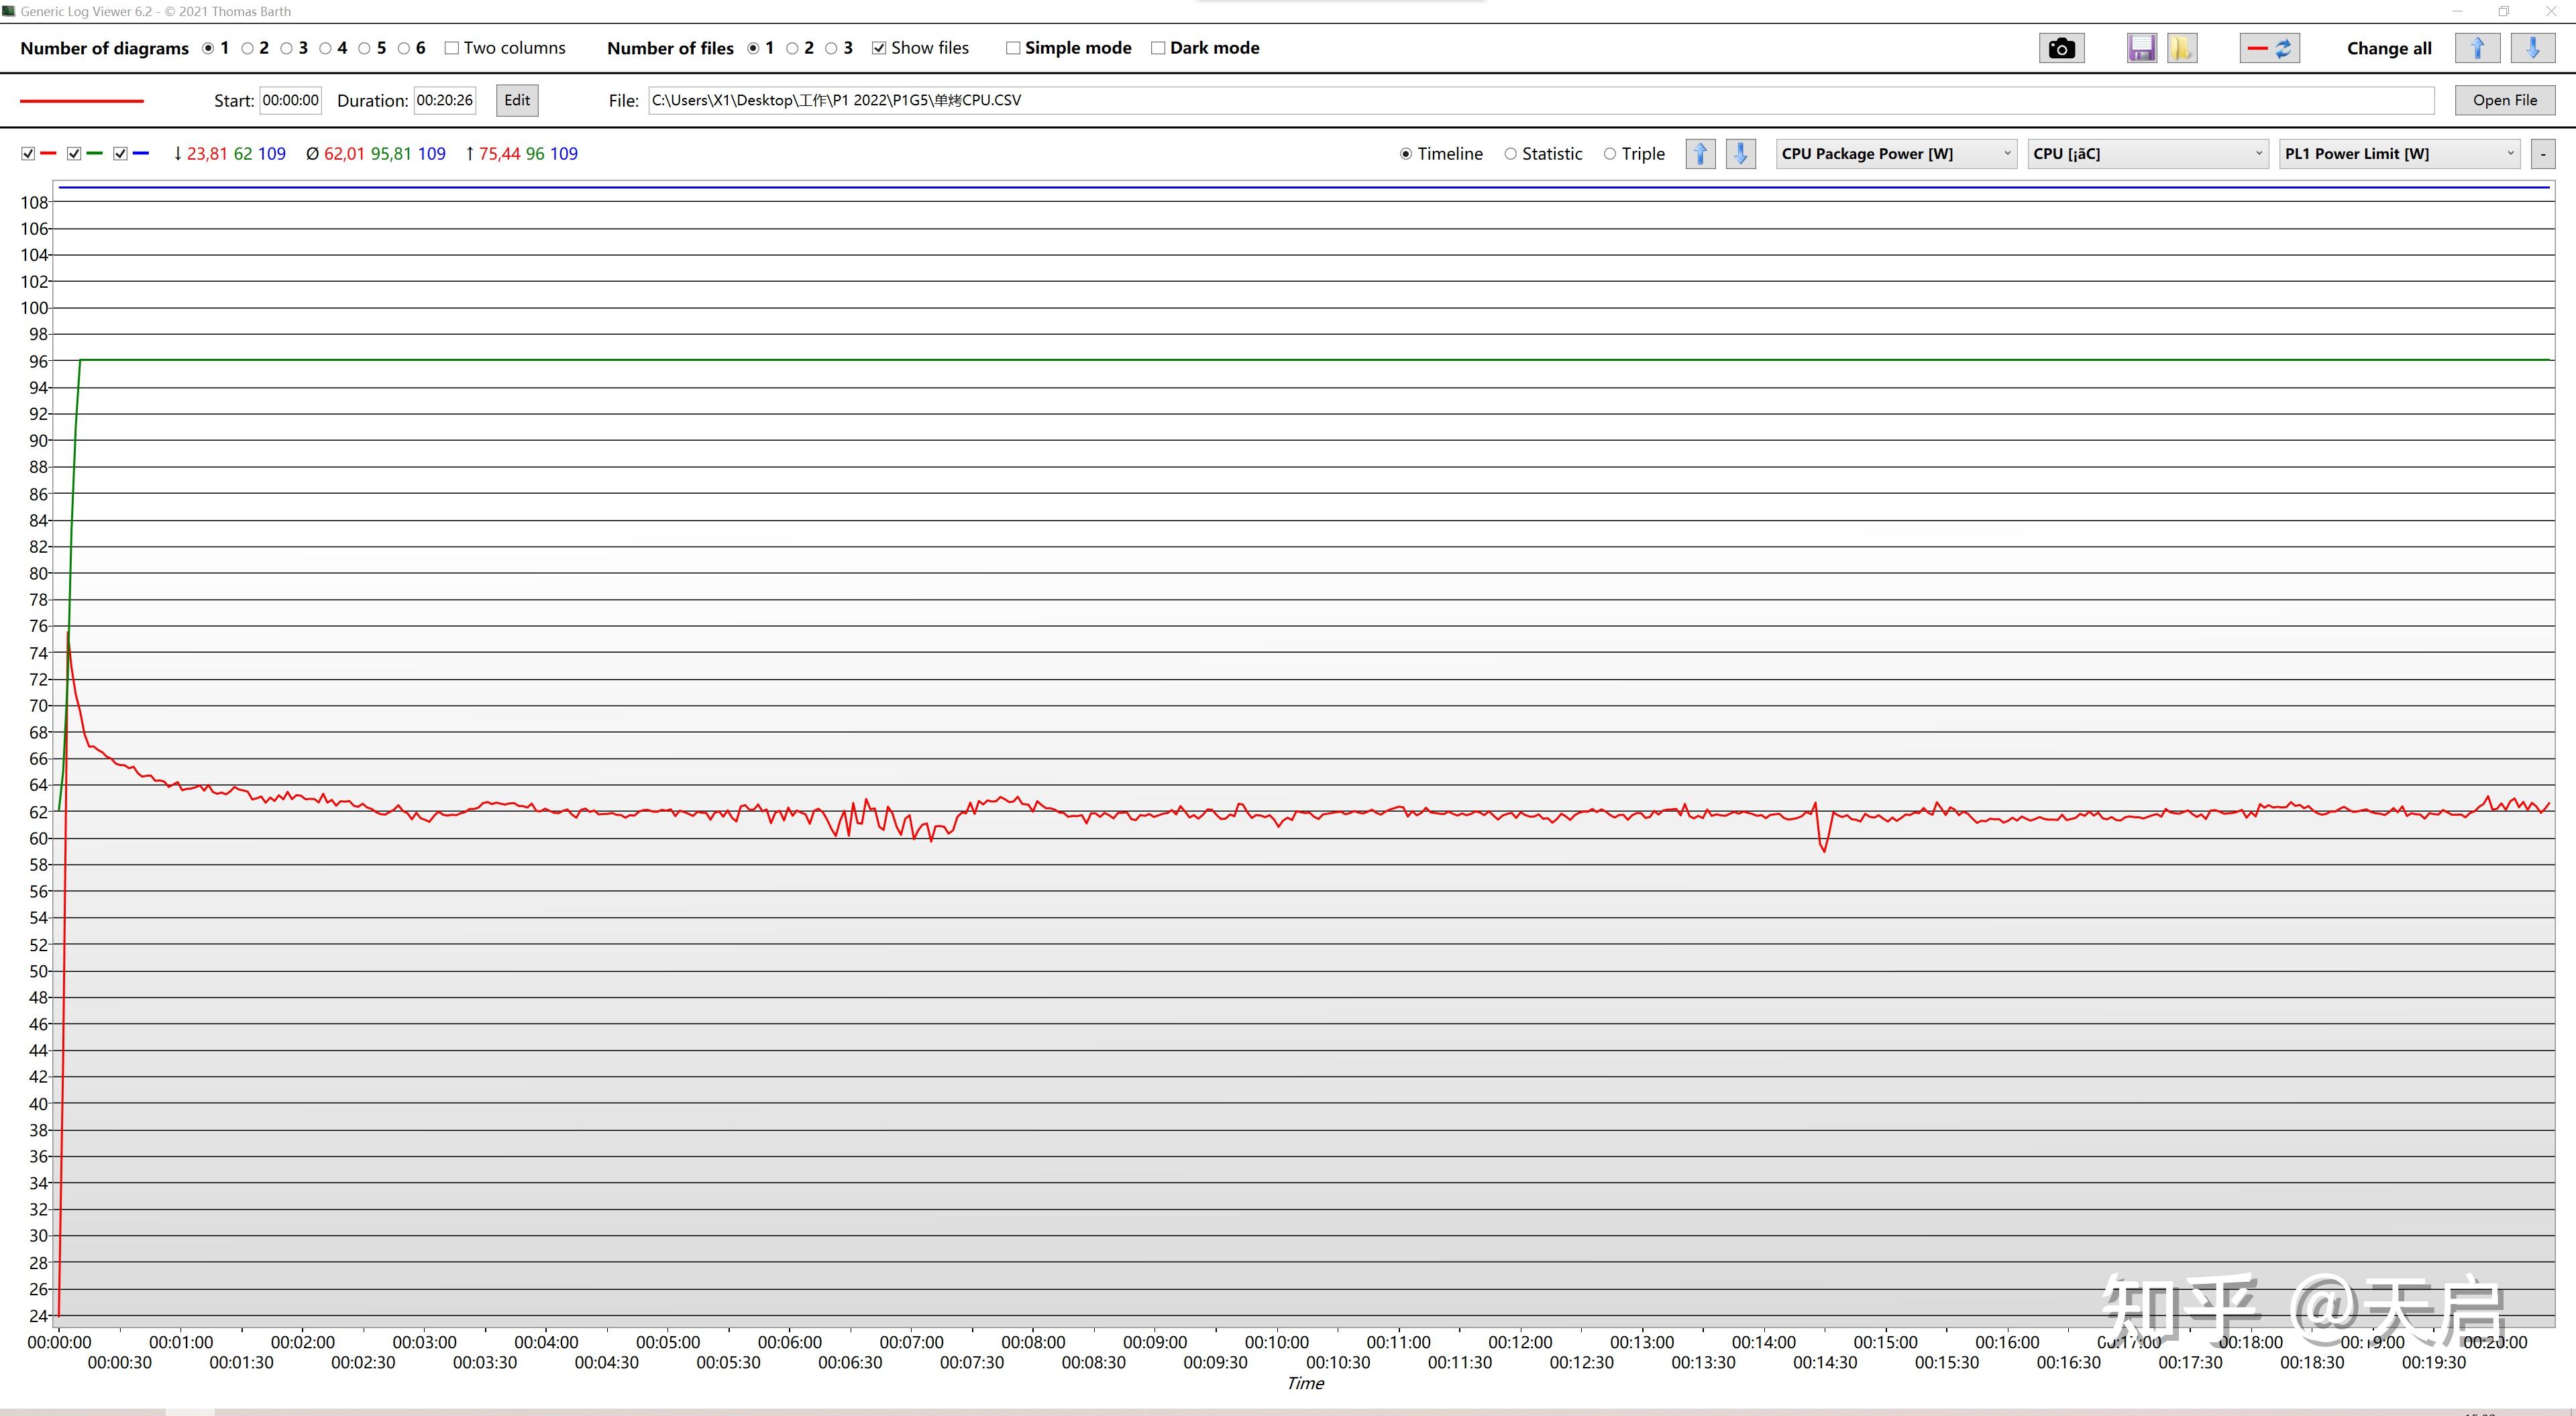This screenshot has height=1416, width=2576.
Task: Click the File path input field
Action: [1541, 100]
